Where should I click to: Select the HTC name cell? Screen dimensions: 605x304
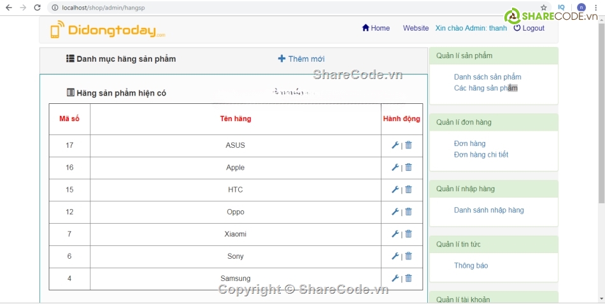236,190
